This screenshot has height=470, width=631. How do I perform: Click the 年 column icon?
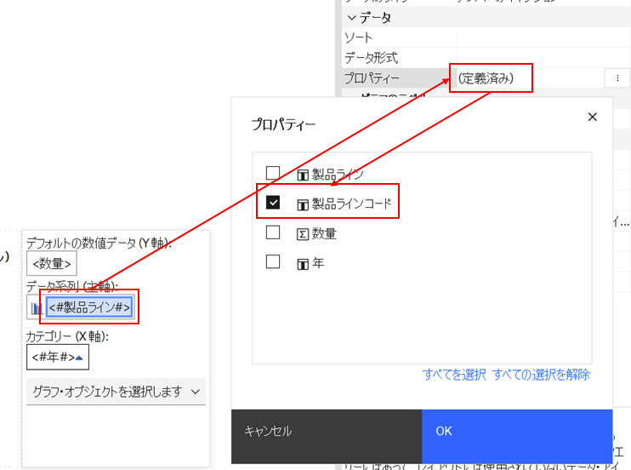click(x=303, y=264)
